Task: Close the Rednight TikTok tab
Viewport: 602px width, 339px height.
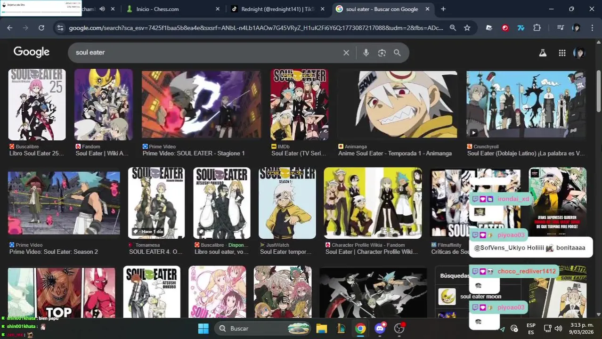Action: click(x=323, y=9)
